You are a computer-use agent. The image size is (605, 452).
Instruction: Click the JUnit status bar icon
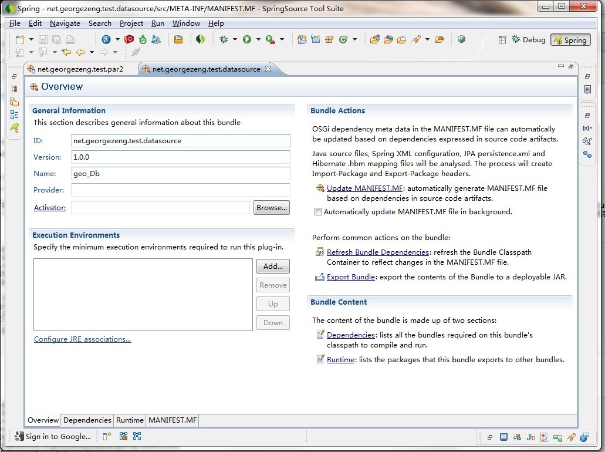(530, 437)
